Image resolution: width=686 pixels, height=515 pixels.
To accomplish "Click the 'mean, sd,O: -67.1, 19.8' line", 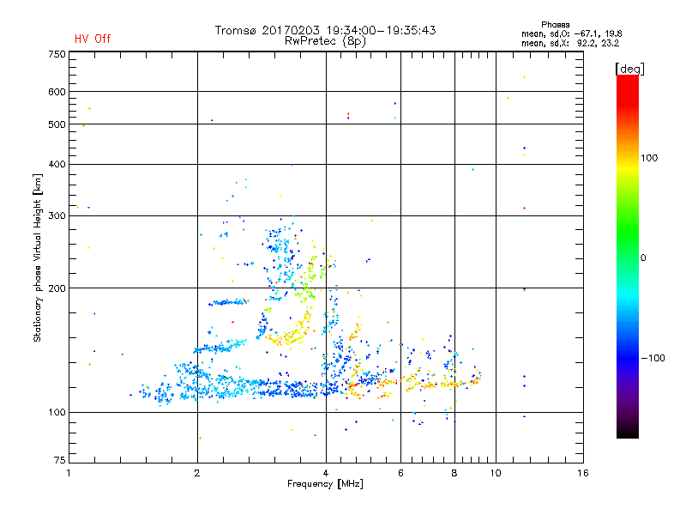I will pos(571,33).
